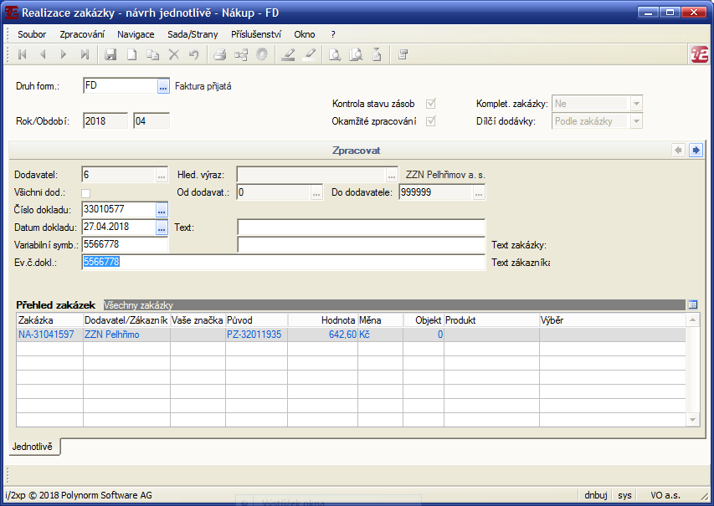714x506 pixels.
Task: Click into the Variabilní symb. field
Action: (x=125, y=244)
